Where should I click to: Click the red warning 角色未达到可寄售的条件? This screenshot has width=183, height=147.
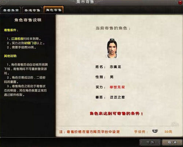[x=116, y=113]
